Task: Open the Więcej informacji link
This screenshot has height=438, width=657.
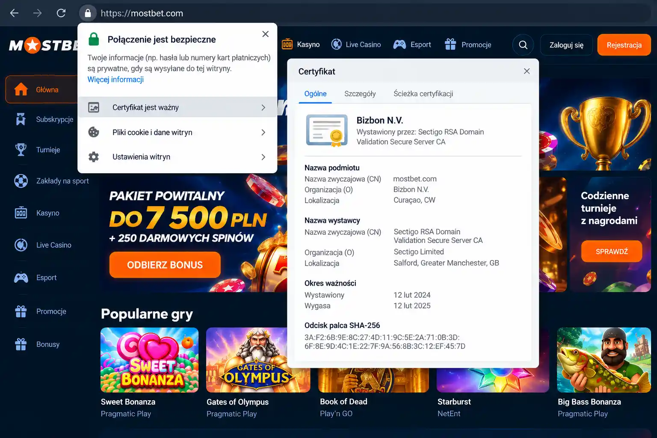Action: coord(115,80)
